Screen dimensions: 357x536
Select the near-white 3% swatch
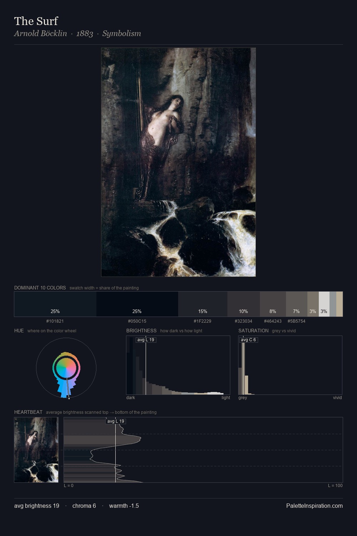(x=324, y=304)
